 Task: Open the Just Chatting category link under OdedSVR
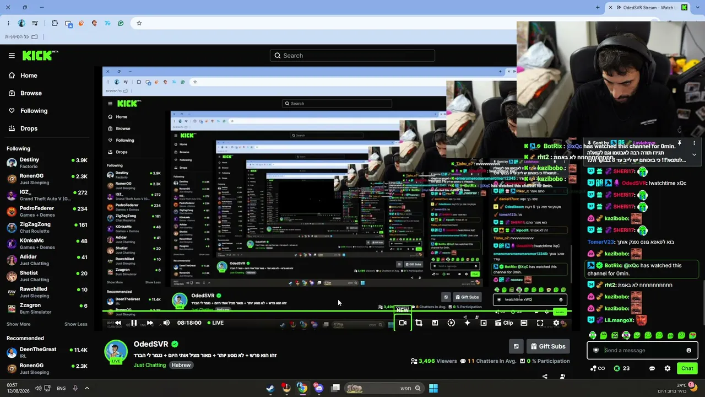click(x=149, y=365)
